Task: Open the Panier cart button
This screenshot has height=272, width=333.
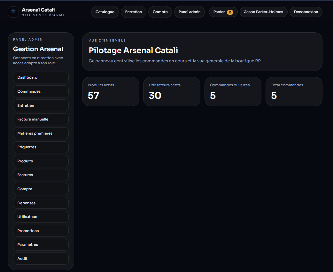Action: click(223, 12)
